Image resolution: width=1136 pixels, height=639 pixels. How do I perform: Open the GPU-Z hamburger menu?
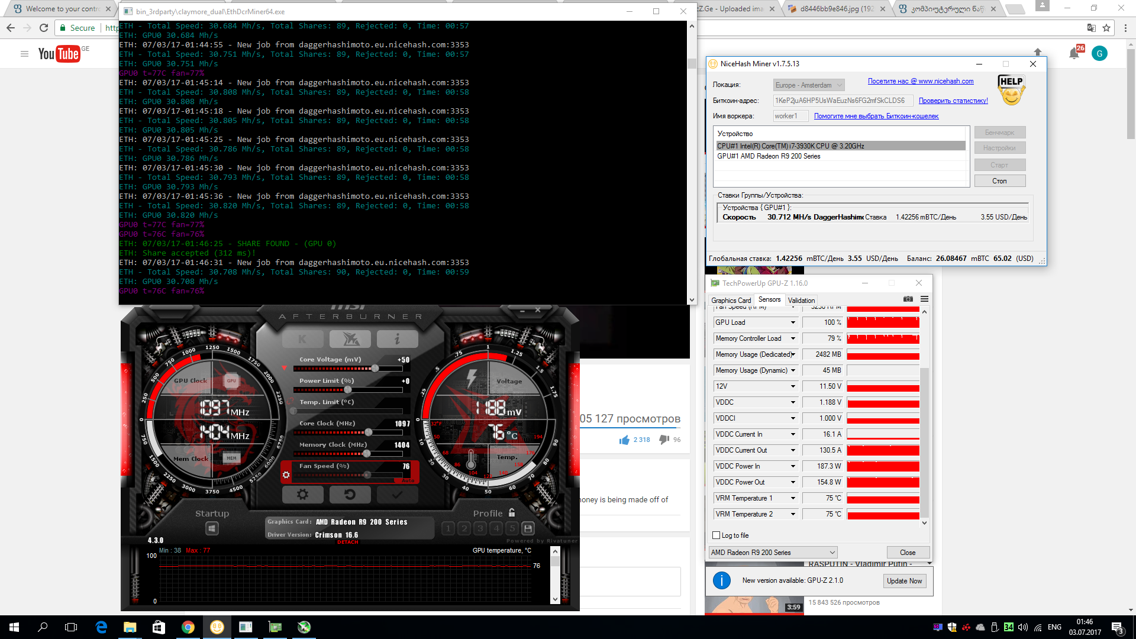[x=924, y=299]
